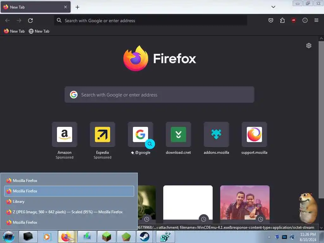Click the network monitor tray icon

pos(284,237)
